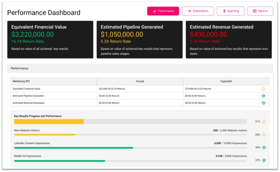Click the Performance section header
The image size is (280, 172).
(x=20, y=68)
